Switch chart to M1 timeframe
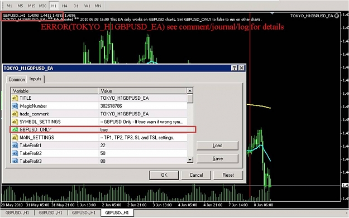349x218 pixels. (9, 6)
